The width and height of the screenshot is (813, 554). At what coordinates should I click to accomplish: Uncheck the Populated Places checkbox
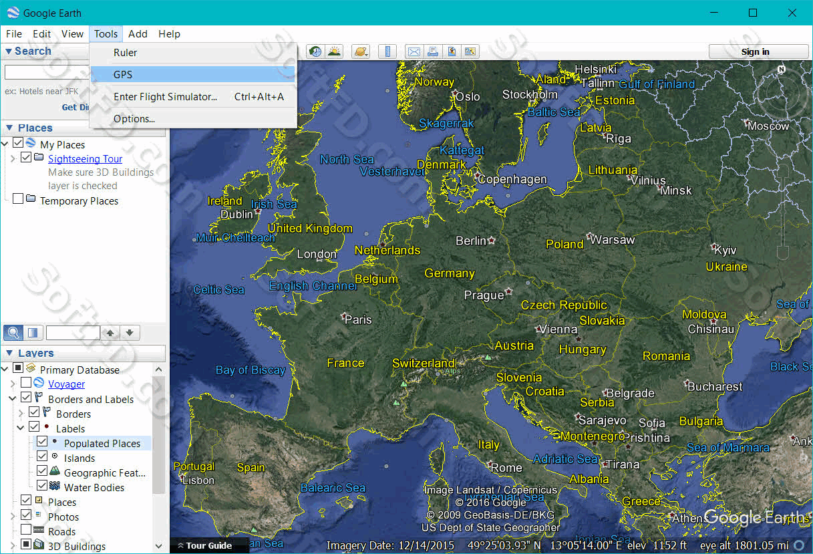click(x=42, y=442)
